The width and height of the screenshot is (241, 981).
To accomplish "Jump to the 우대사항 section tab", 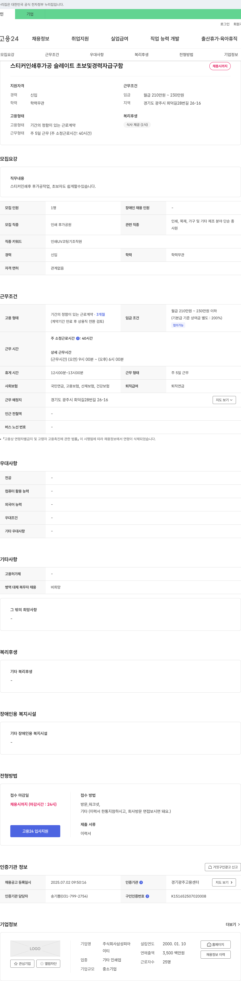I will click(x=97, y=55).
